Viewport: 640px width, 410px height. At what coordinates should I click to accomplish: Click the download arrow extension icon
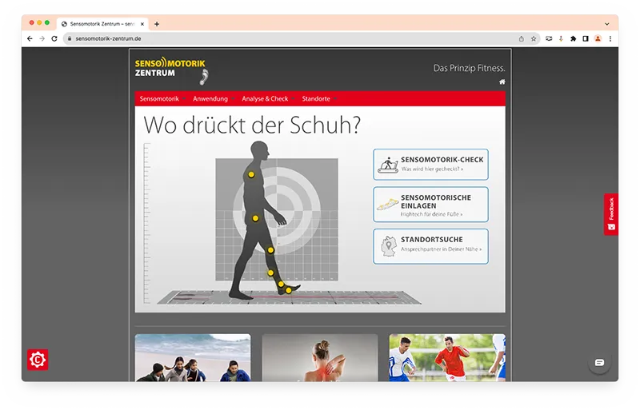point(561,38)
